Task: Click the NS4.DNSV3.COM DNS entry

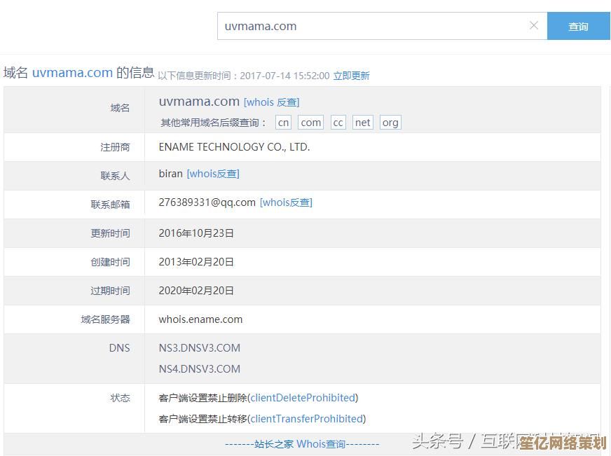Action: [200, 369]
